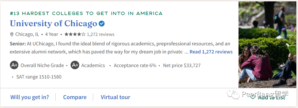This screenshot has width=298, height=108.
Task: Open the Read 1,272 reviews link
Action: click(x=211, y=52)
